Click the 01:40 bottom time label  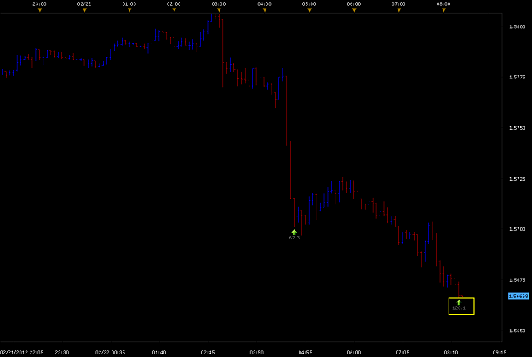(159, 353)
